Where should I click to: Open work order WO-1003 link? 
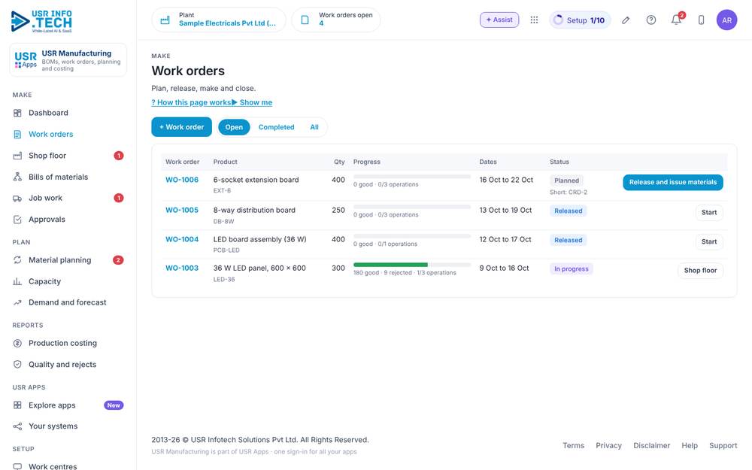pyautogui.click(x=182, y=268)
